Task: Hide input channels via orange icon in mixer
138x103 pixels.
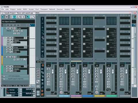Action: 43,65
